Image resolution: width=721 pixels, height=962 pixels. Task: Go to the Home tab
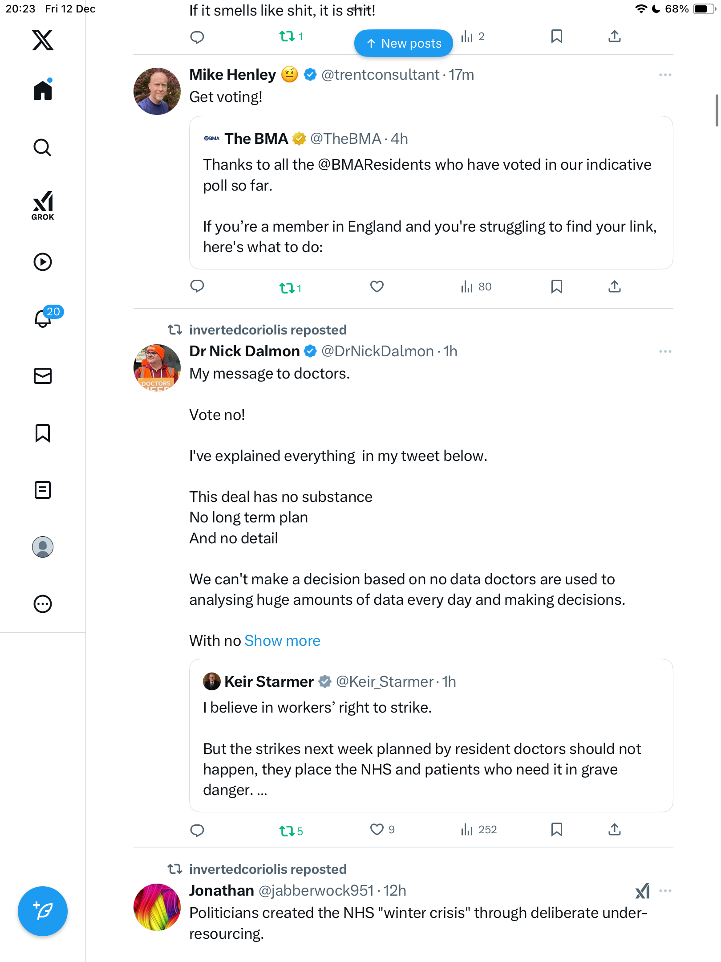43,90
